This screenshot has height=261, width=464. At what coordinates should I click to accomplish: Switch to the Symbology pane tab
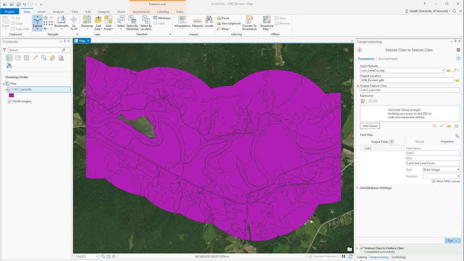pyautogui.click(x=399, y=257)
